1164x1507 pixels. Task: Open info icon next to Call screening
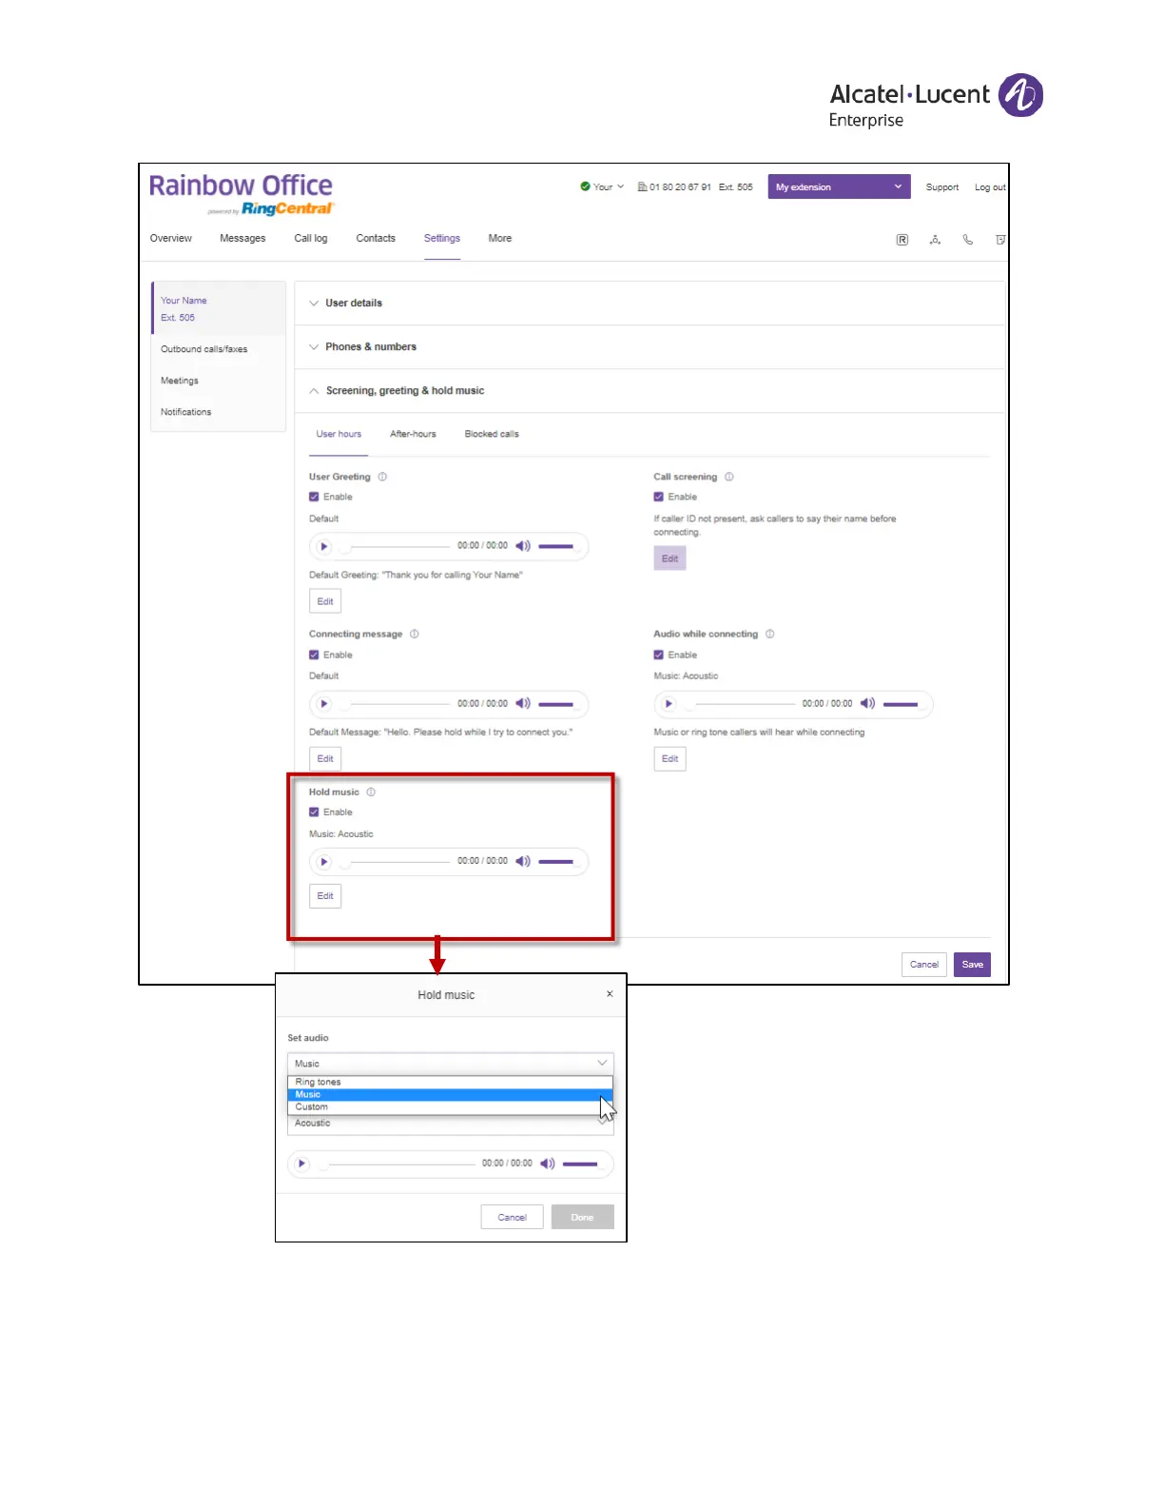[729, 477]
